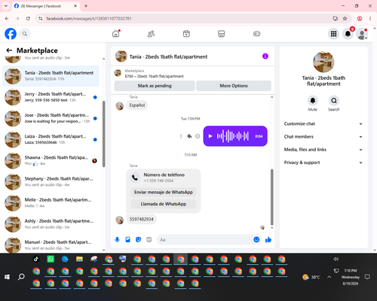Choose a sticker icon
The height and width of the screenshot is (301, 377).
tap(138, 239)
